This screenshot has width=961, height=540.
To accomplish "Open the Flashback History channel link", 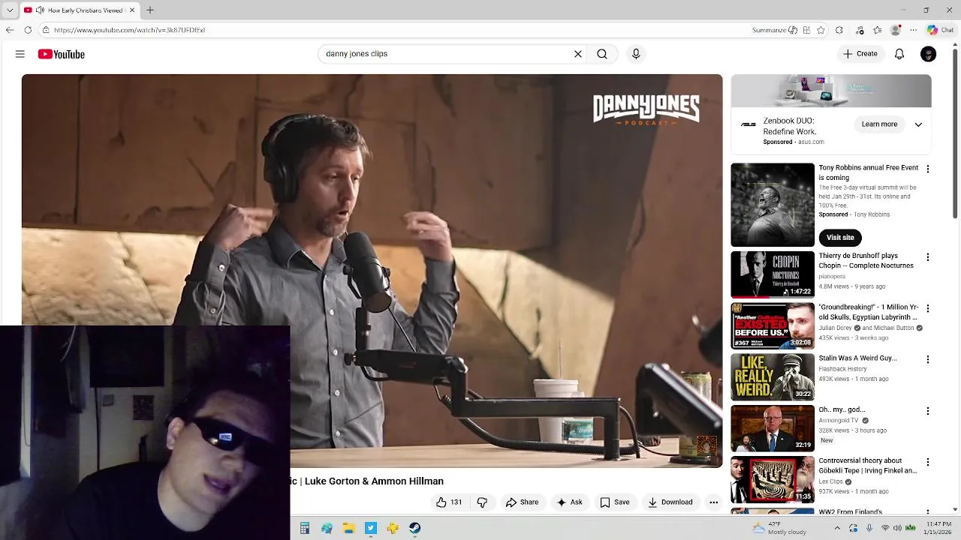I will pos(842,369).
